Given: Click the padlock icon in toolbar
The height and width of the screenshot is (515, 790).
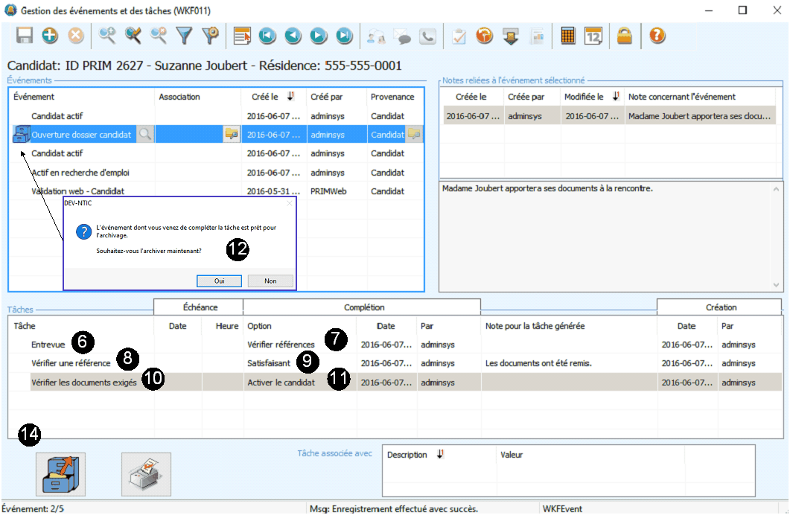Looking at the screenshot, I should [624, 36].
